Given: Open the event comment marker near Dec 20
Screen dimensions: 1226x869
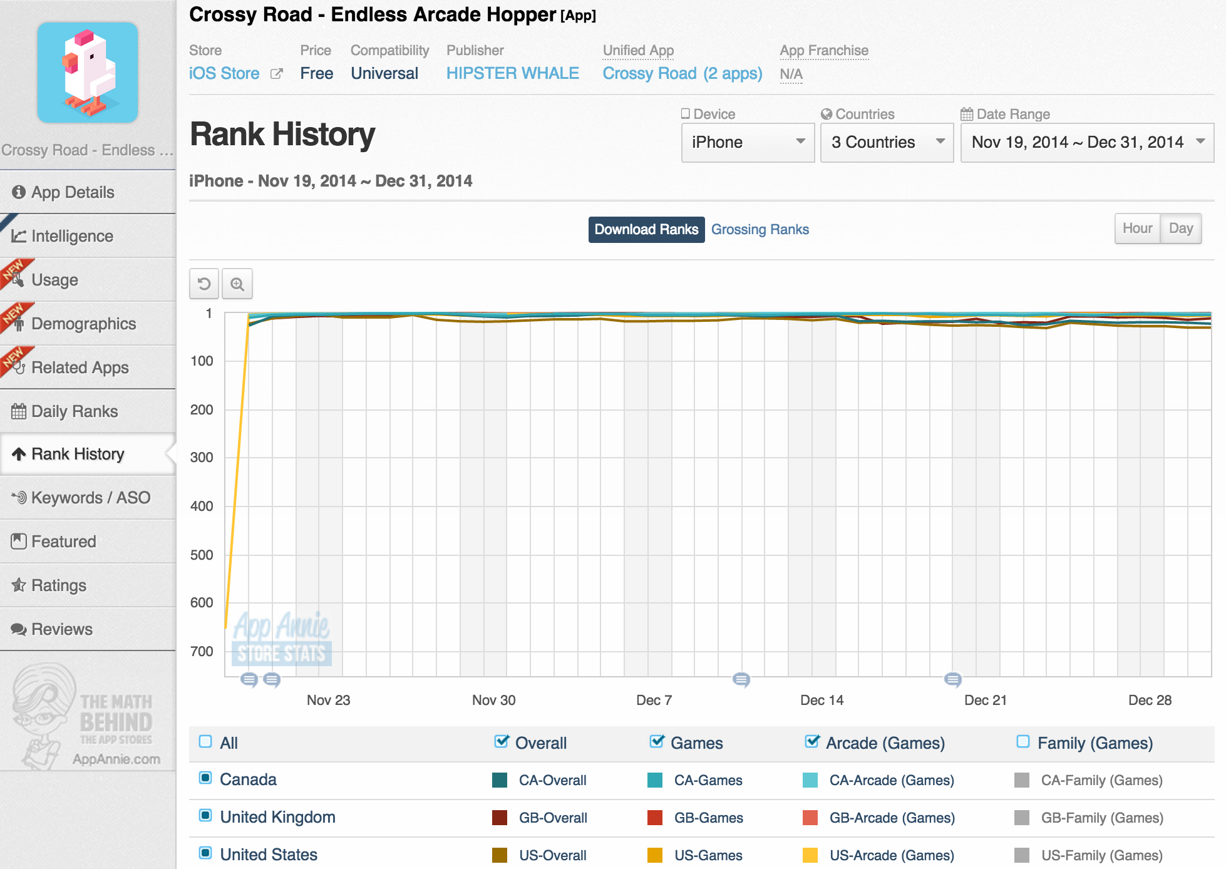Looking at the screenshot, I should tap(953, 679).
